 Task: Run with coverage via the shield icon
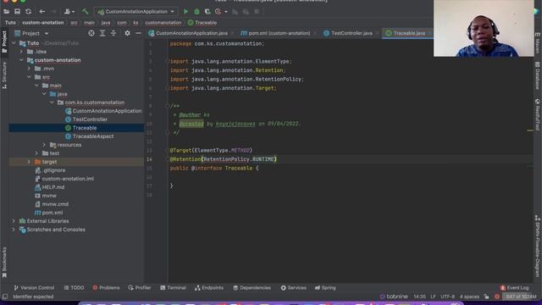(x=207, y=11)
